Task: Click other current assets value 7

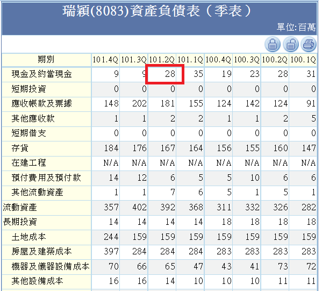Action: pyautogui.click(x=173, y=192)
